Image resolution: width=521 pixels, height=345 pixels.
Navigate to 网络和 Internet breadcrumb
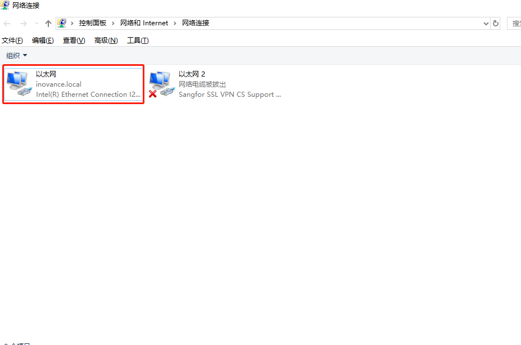(x=144, y=23)
